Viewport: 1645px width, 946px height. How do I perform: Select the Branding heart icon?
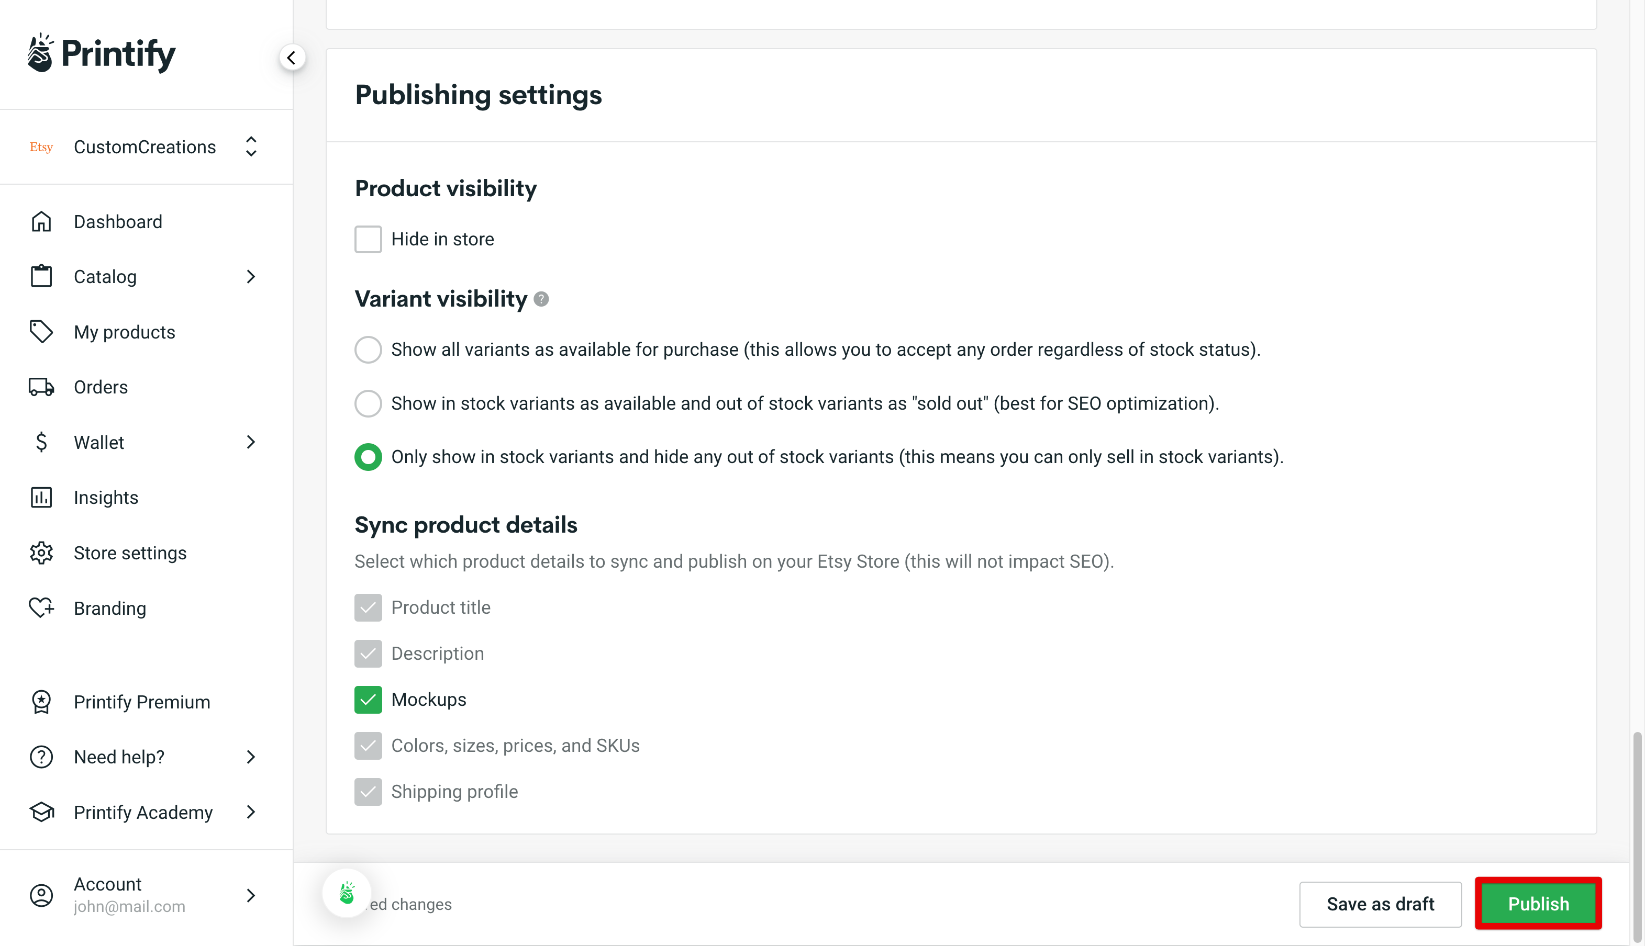point(41,608)
